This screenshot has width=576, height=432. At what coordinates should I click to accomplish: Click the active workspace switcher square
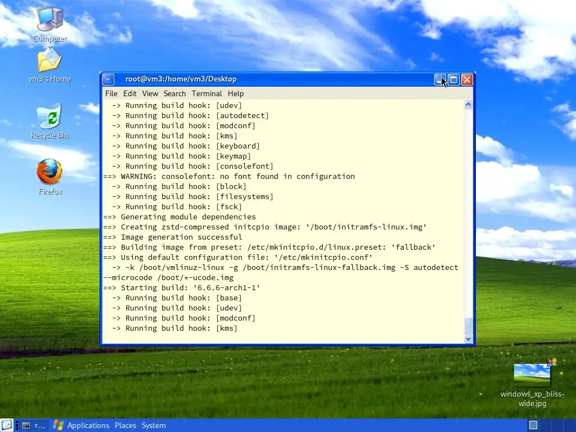pyautogui.click(x=533, y=425)
